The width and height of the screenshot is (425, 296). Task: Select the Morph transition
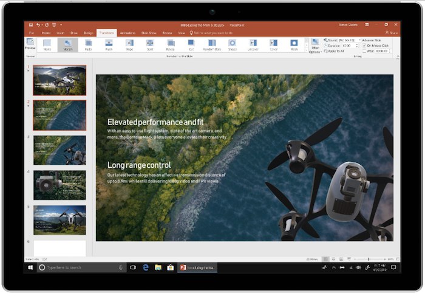68,45
